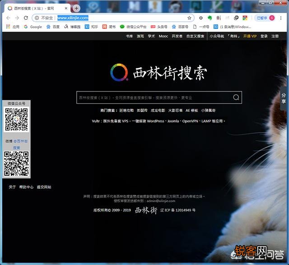This screenshot has width=289, height=265.
Task: Open the 知乎 bookmark
Action: click(x=91, y=27)
